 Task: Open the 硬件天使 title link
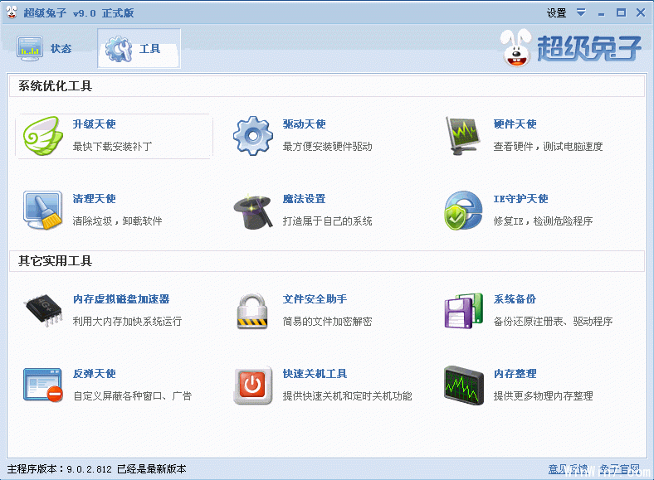(x=515, y=124)
